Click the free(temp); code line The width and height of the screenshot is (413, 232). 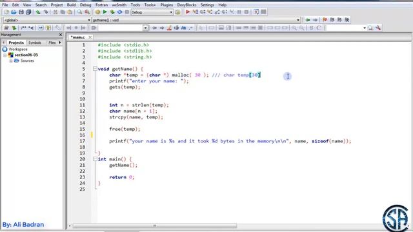pos(125,129)
